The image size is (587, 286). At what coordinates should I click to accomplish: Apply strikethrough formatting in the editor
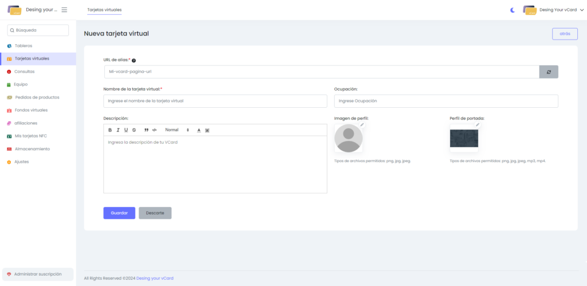pos(134,130)
